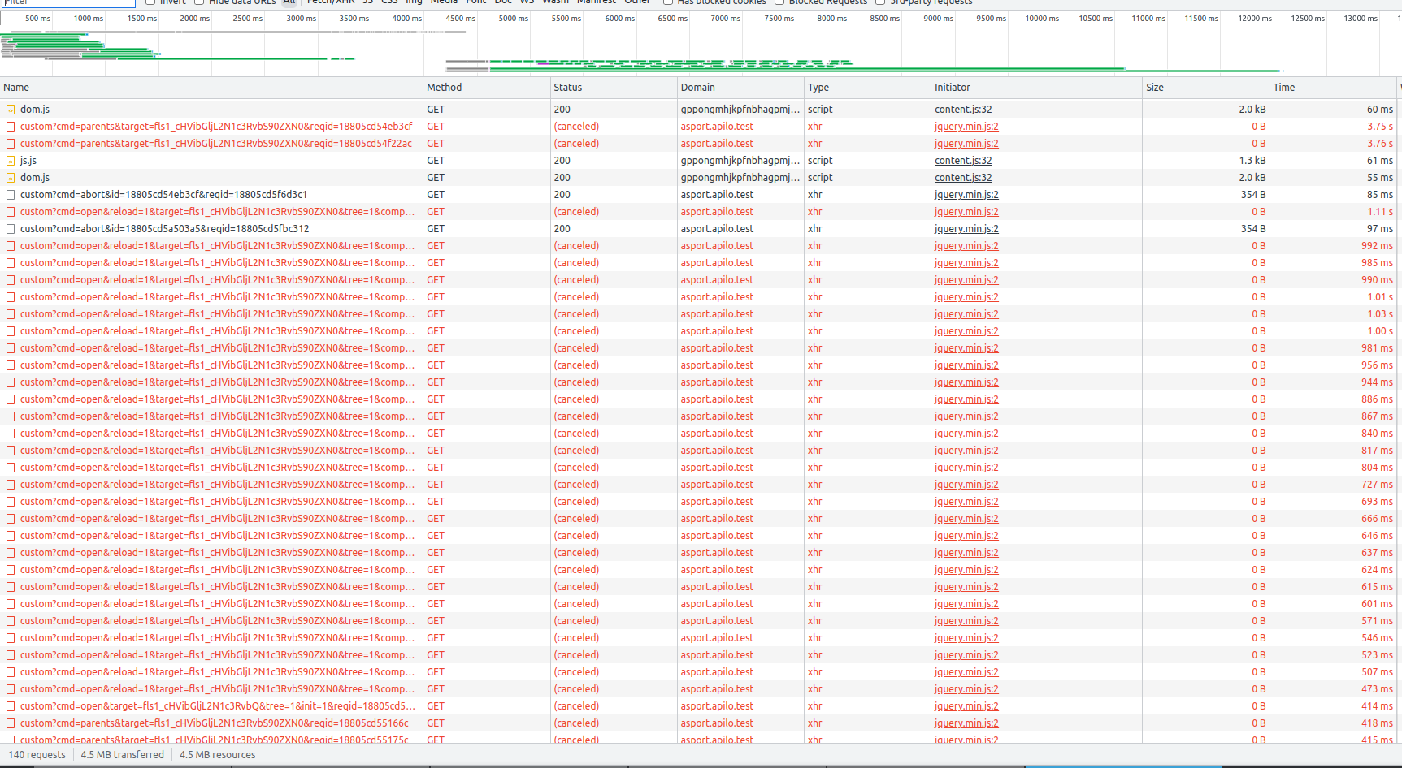The width and height of the screenshot is (1402, 768).
Task: Click the js.js yellow script icon
Action: tap(10, 160)
